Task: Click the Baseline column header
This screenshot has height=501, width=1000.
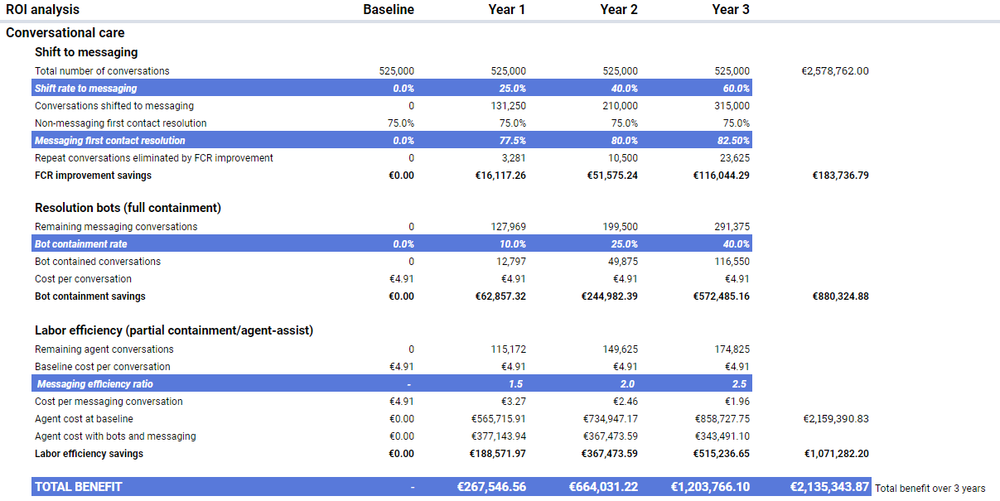Action: pos(389,10)
